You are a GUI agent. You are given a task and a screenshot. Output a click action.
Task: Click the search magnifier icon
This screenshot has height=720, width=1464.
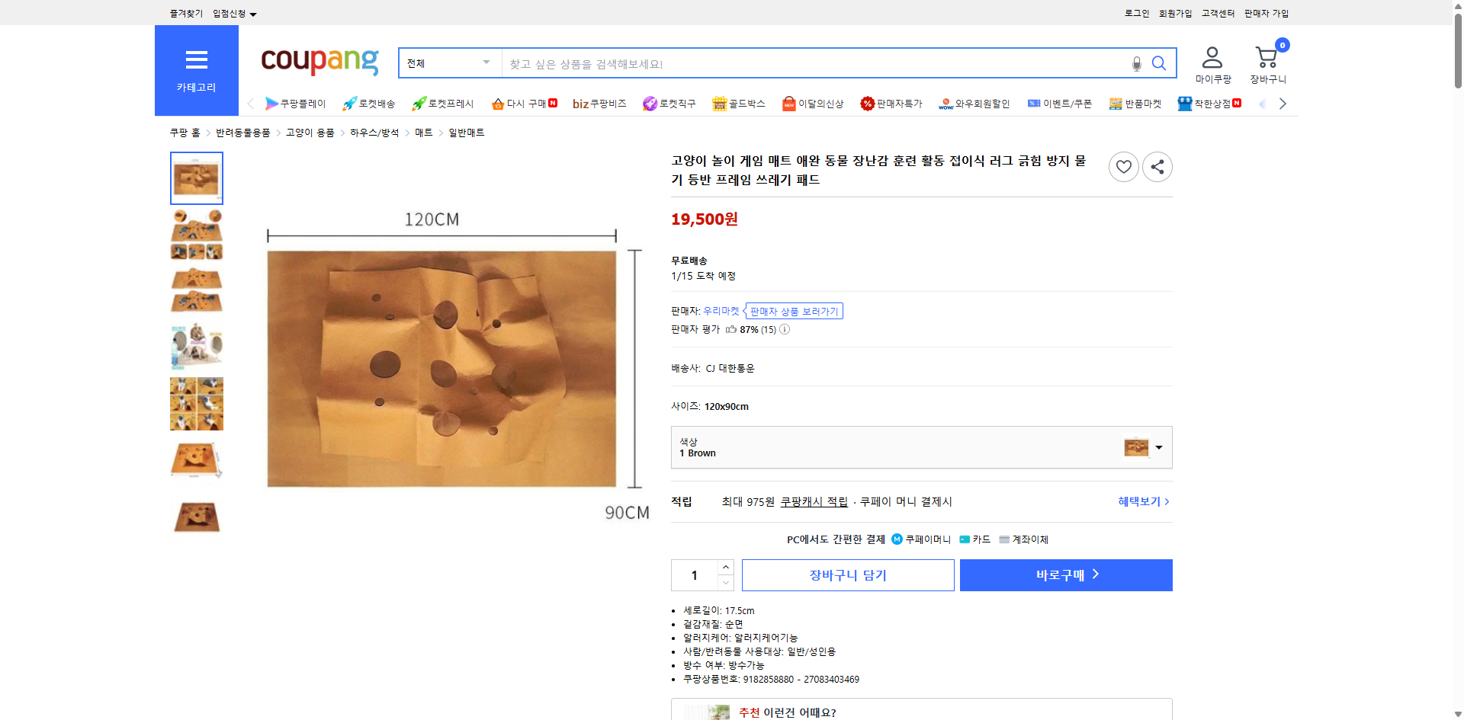pos(1158,64)
